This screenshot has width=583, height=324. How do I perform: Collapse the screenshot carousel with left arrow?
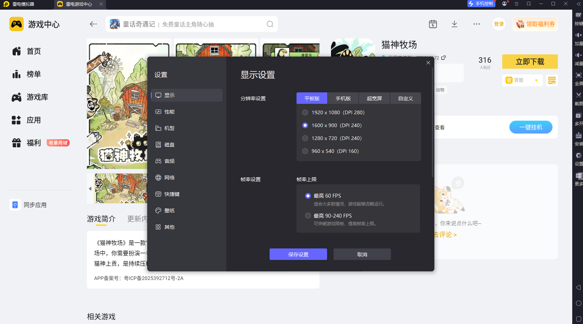click(90, 189)
